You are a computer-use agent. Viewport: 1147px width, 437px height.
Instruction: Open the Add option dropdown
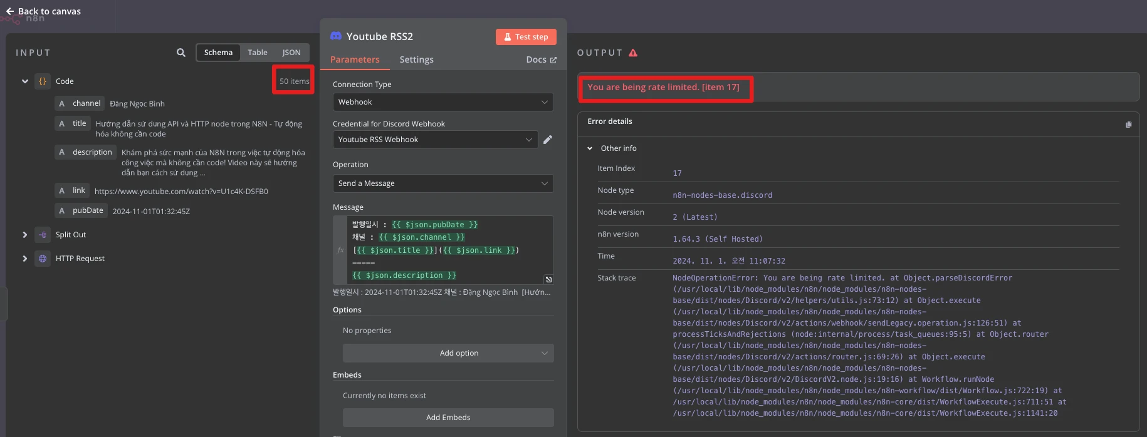[448, 353]
